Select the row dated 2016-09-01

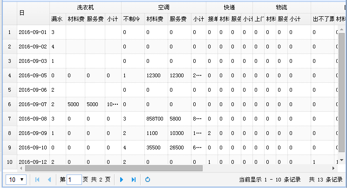(x=33, y=33)
